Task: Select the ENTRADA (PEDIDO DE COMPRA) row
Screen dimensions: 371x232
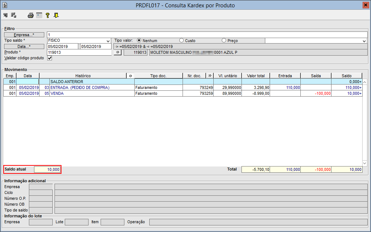Action: click(x=183, y=87)
